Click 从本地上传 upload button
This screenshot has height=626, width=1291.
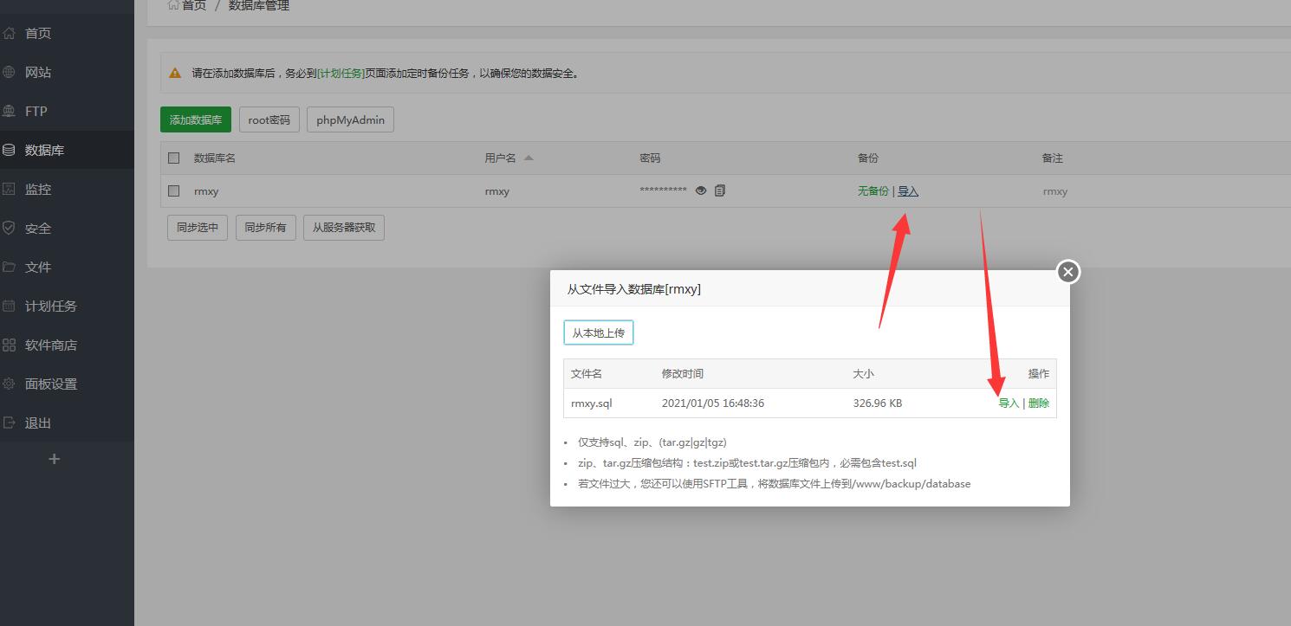tap(598, 332)
